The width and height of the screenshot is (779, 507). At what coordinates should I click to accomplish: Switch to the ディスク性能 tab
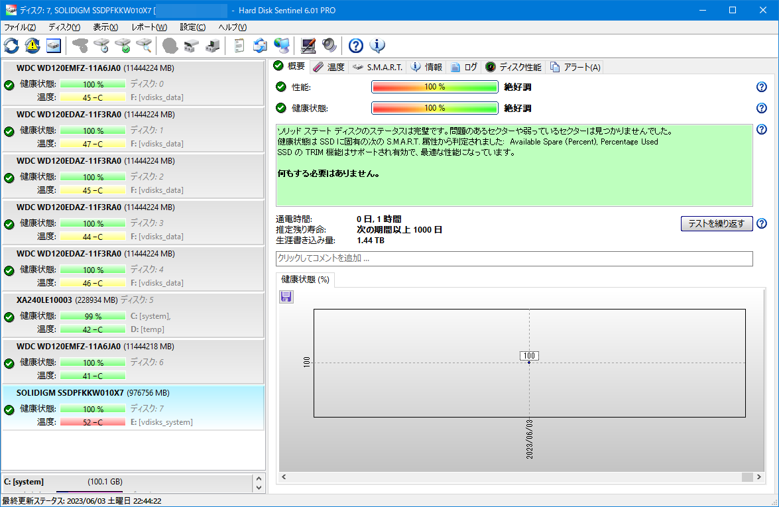click(514, 67)
